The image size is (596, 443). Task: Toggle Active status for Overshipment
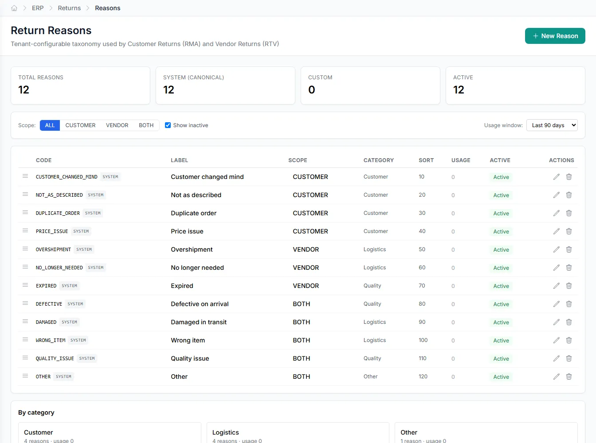point(501,250)
